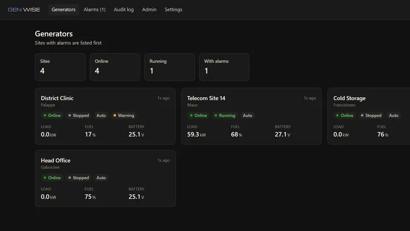Open the Settings tab
The width and height of the screenshot is (410, 231).
click(x=173, y=10)
